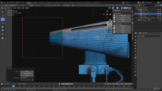This screenshot has height=91, width=162.
Task: Open the Object Data properties tab icon
Action: [x=135, y=69]
